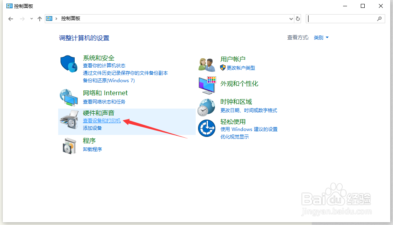Go back with the Back arrow

click(x=11, y=19)
